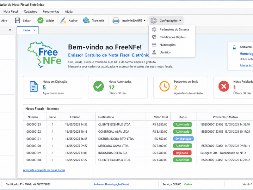Image resolution: width=253 pixels, height=190 pixels.
Task: Click the FreeNFe Brazil map logo
Action: 44,54
